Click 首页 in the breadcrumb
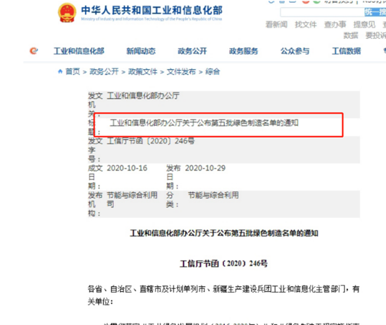386x325 pixels. pos(72,71)
